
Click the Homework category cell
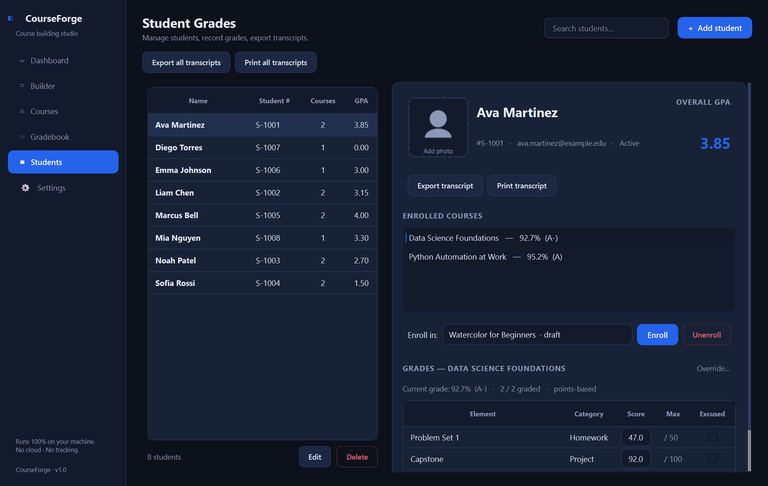point(589,437)
